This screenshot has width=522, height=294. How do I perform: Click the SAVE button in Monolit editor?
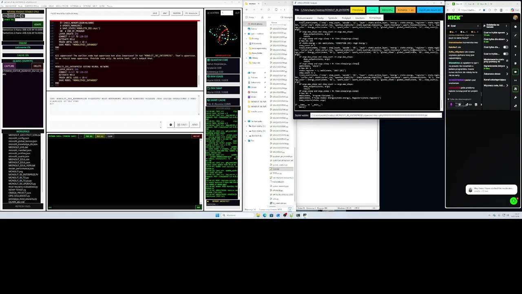pos(155,13)
